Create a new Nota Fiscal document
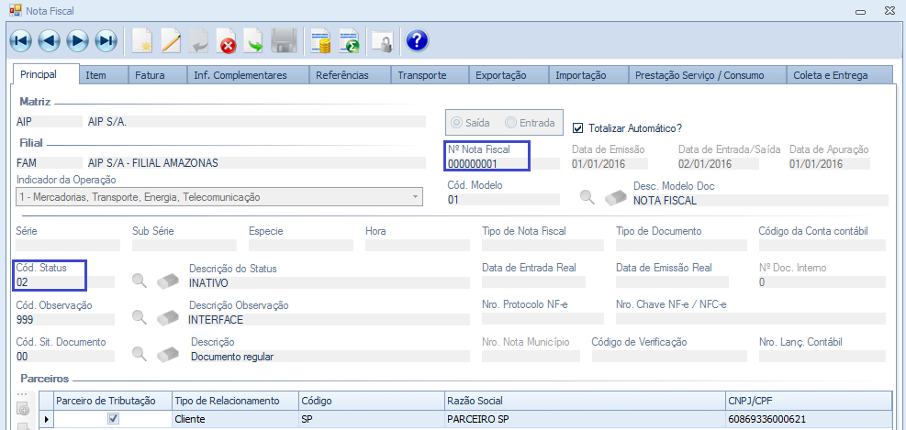The height and width of the screenshot is (430, 906). (x=142, y=40)
